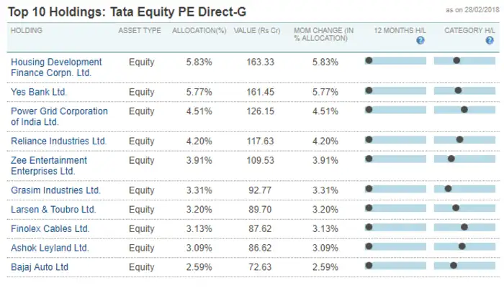
Task: Open the Yes Bank Ltd. holding
Action: tap(39, 91)
